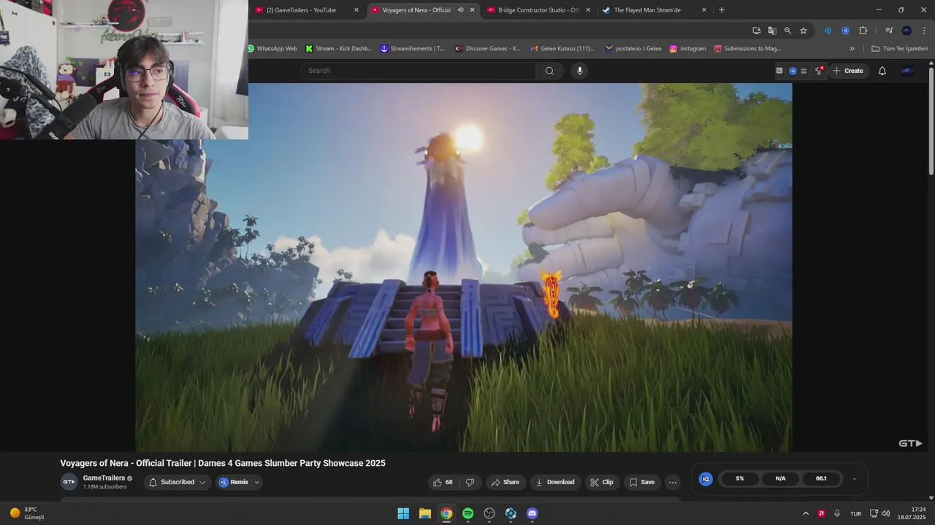Click the three-line list icon beside Create
935x525 pixels.
(804, 71)
